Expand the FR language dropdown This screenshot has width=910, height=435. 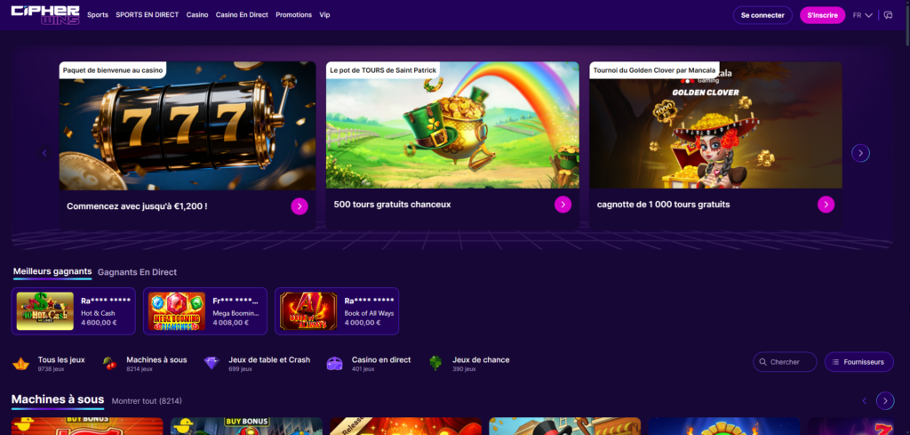tap(862, 15)
